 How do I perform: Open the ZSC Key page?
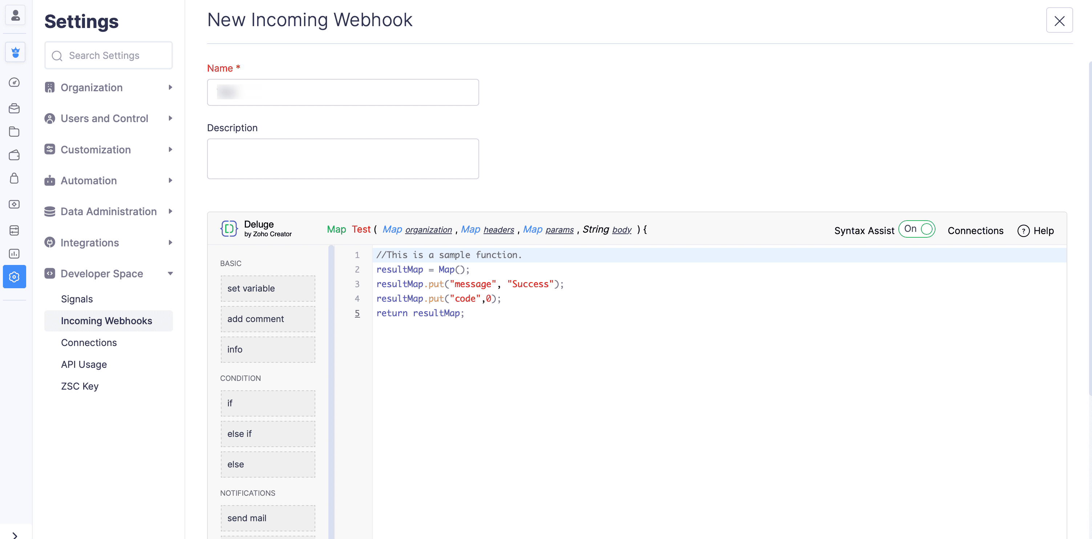coord(80,386)
